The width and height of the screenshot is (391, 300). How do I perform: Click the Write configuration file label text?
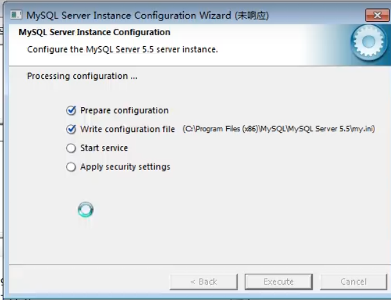127,129
